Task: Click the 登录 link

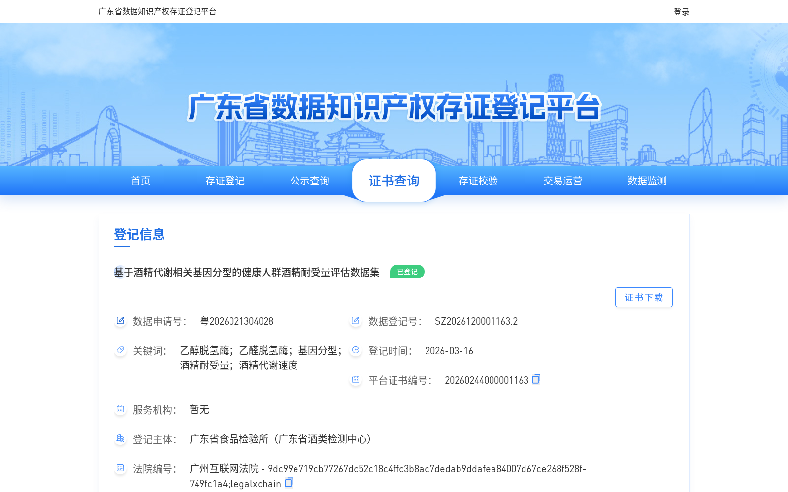Action: tap(682, 12)
